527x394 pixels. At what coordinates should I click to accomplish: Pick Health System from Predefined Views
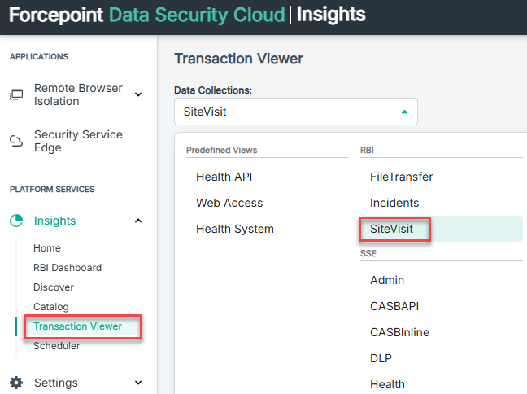(x=235, y=229)
